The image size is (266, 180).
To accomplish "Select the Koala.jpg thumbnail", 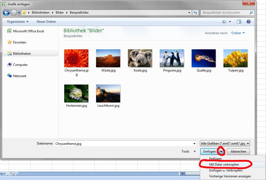I will (140, 58).
